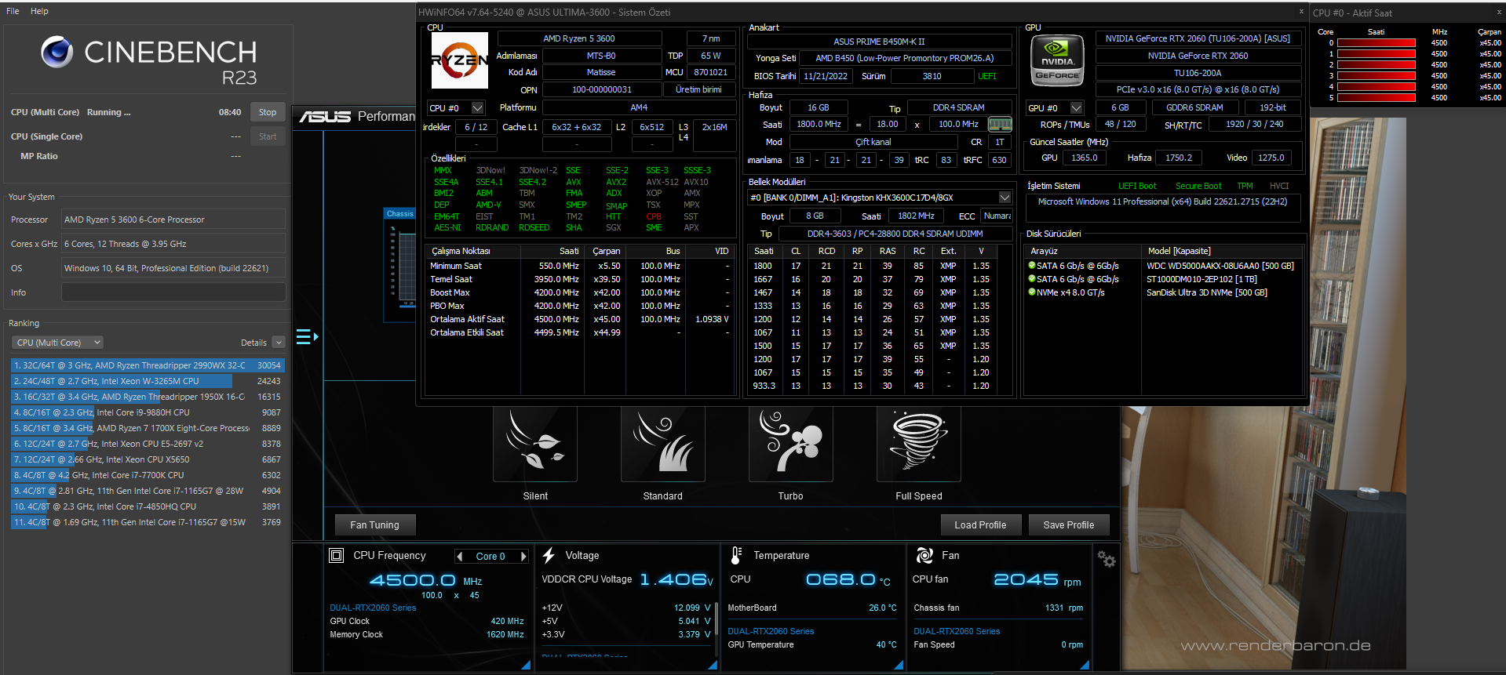Click the 'PBO Max' clock row
This screenshot has width=1506, height=675.
point(578,306)
